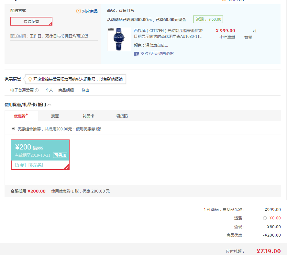Uncheck the 优惠组合推荐 checkbox

13,128
